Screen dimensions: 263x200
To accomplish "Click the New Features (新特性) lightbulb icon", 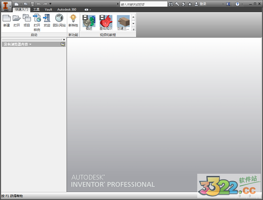I will (x=73, y=20).
